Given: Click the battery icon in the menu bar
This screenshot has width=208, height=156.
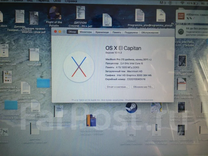Looking at the screenshot, I should pyautogui.click(x=196, y=3).
